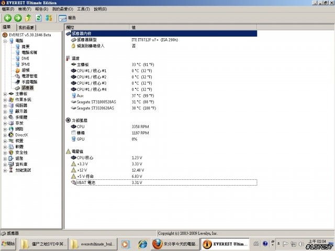Click the EVEREST Ultim... taskbar button
Screen dimensions: 335x251
(x=225, y=244)
